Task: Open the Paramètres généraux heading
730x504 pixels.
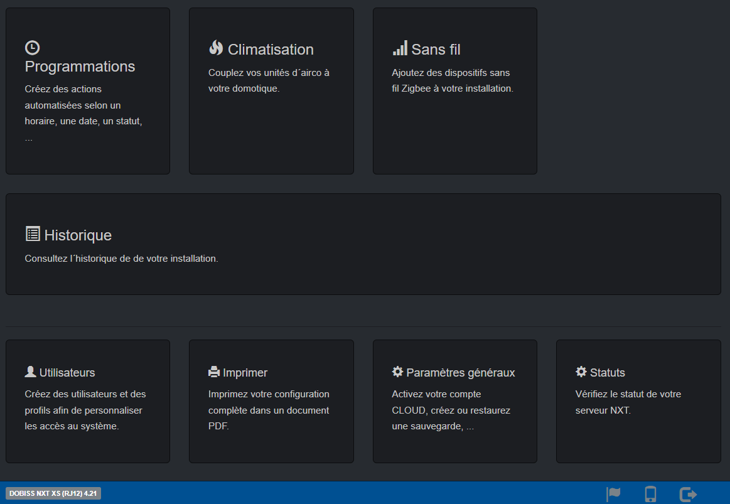Action: point(461,373)
